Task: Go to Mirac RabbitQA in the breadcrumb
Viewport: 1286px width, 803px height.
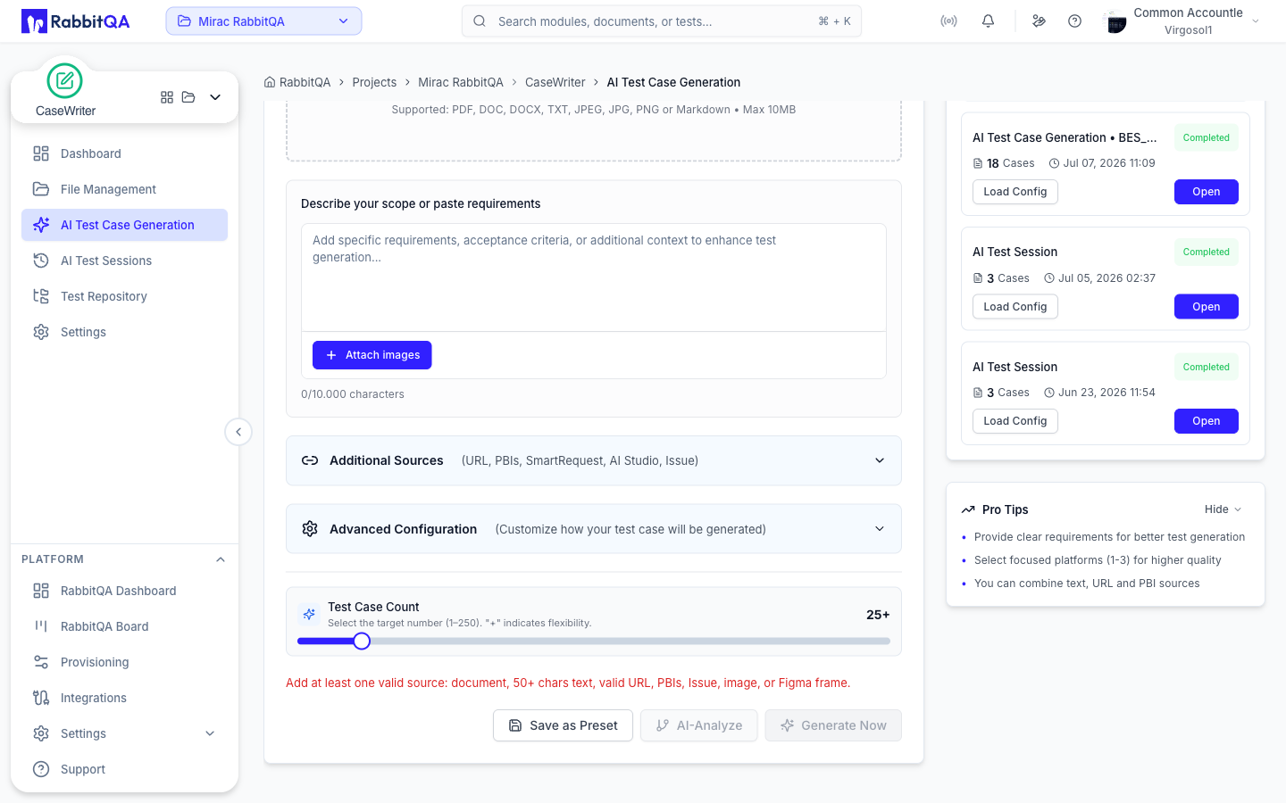Action: coord(461,82)
